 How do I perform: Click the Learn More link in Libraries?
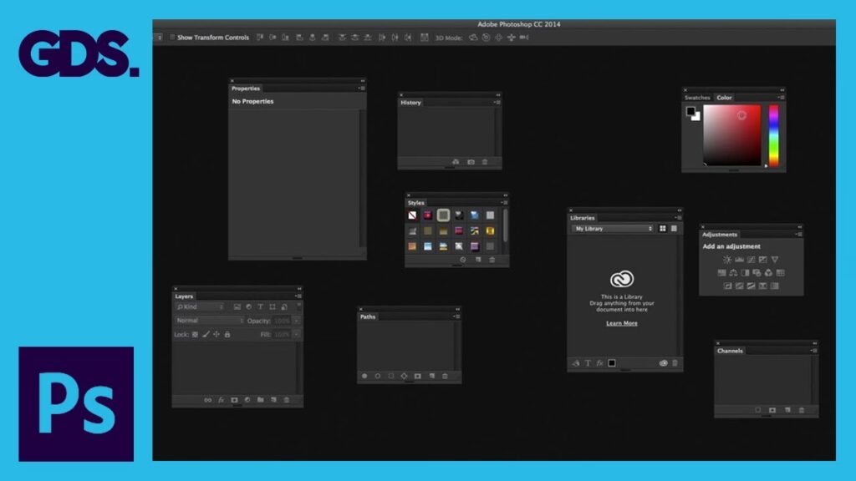click(621, 323)
